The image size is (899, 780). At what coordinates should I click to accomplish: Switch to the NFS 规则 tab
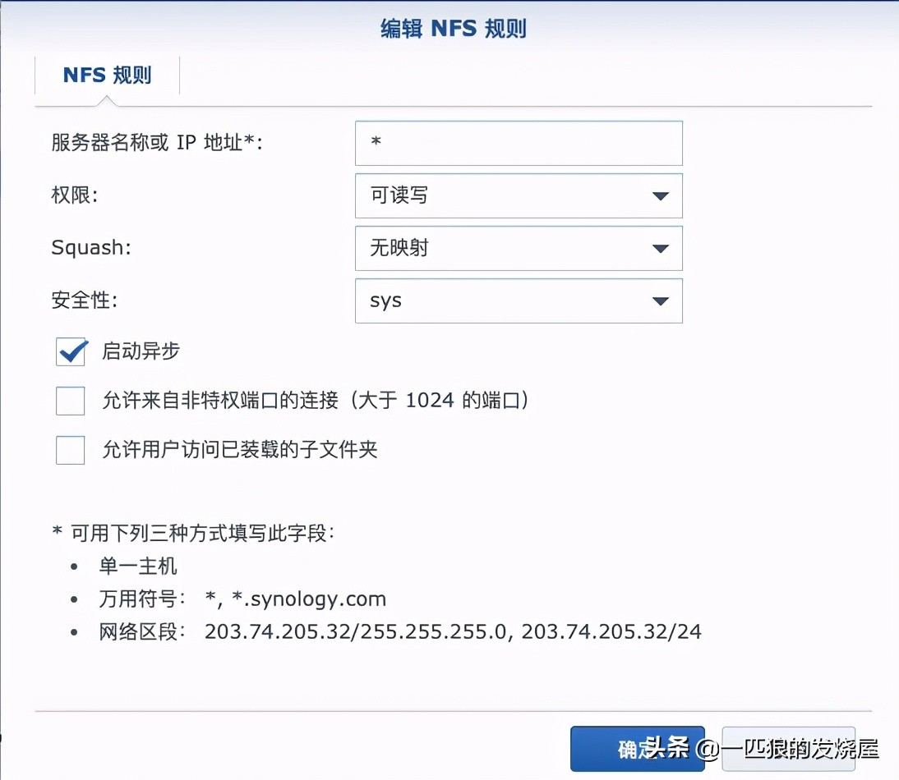pyautogui.click(x=107, y=75)
